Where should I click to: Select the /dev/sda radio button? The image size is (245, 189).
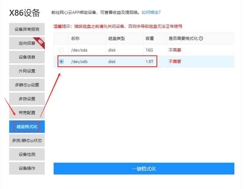tap(61, 50)
